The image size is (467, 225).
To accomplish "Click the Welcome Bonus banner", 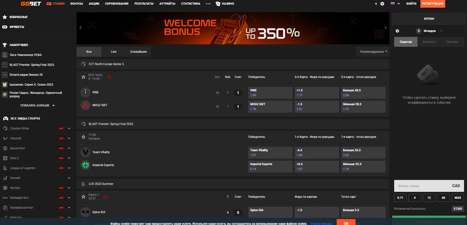I will pyautogui.click(x=233, y=28).
